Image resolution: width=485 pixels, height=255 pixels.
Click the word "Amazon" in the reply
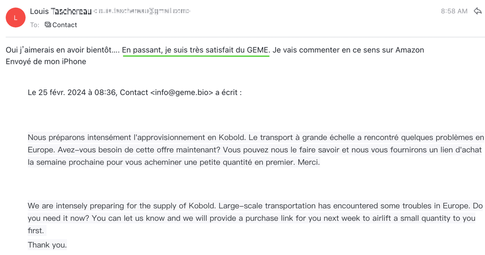tap(409, 50)
